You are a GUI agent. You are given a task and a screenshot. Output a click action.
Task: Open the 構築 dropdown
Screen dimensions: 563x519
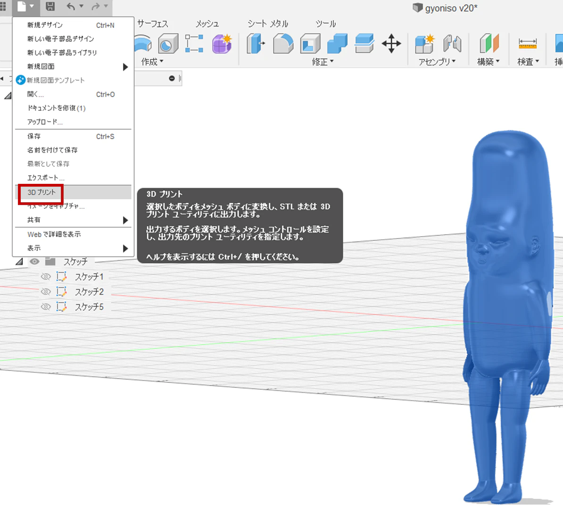click(x=488, y=62)
